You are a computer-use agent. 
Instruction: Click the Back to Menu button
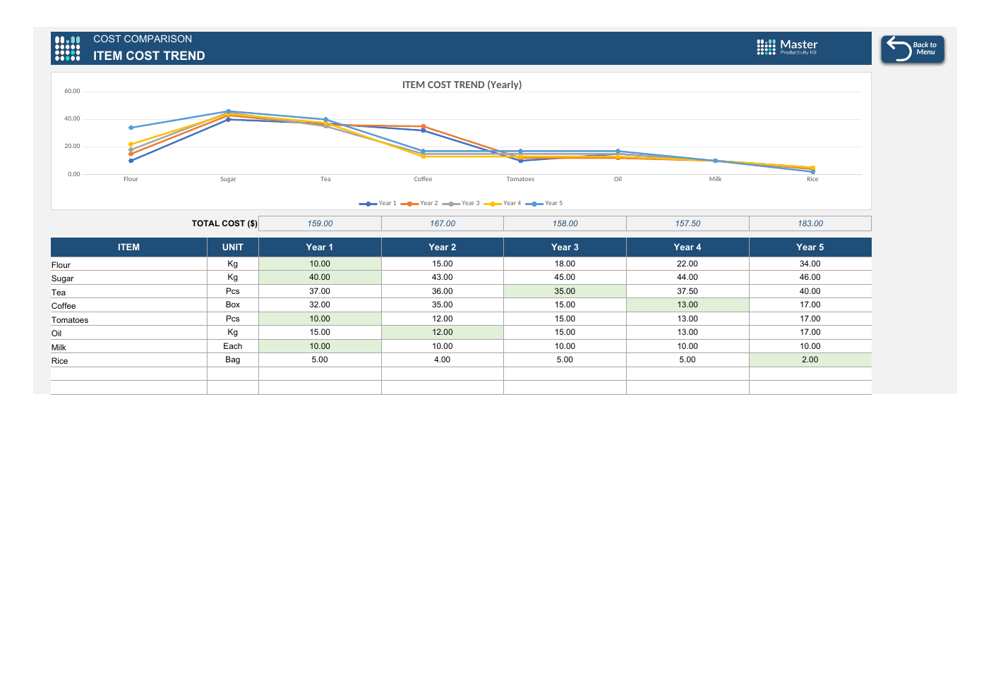(x=913, y=49)
